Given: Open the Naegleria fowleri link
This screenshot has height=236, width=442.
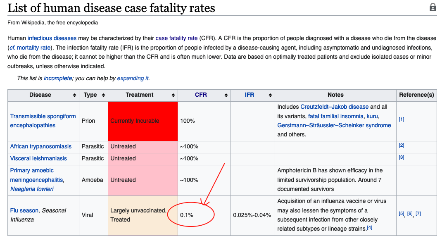Looking at the screenshot, I should [x=32, y=189].
